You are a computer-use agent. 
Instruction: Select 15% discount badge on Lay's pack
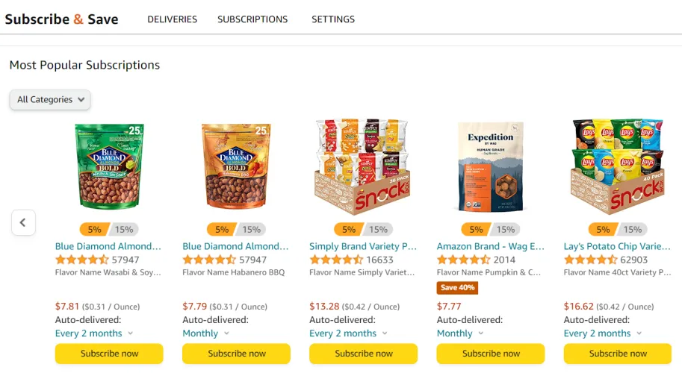[633, 230]
